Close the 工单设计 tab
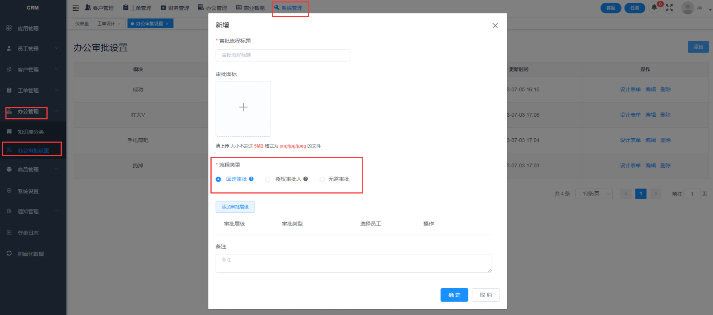 tap(120, 24)
